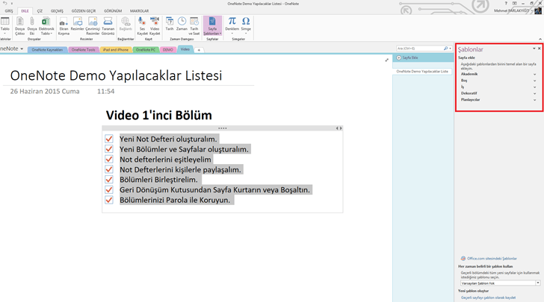Start video recording with Video Kaydet

point(155,25)
